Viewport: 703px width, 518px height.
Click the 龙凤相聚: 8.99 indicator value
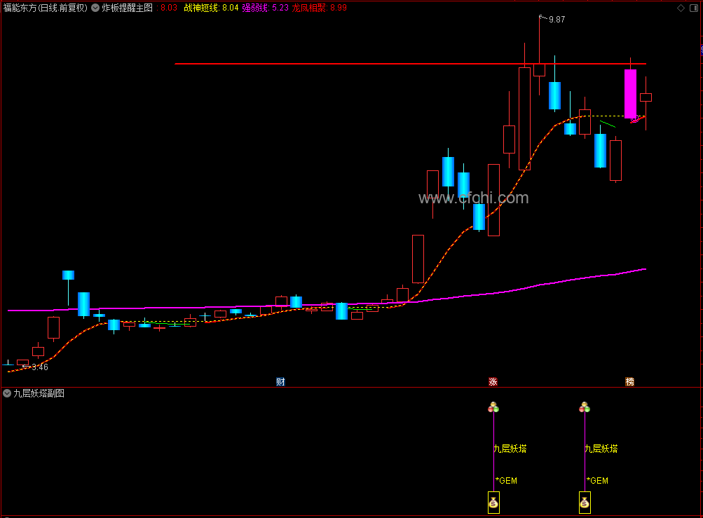point(319,8)
